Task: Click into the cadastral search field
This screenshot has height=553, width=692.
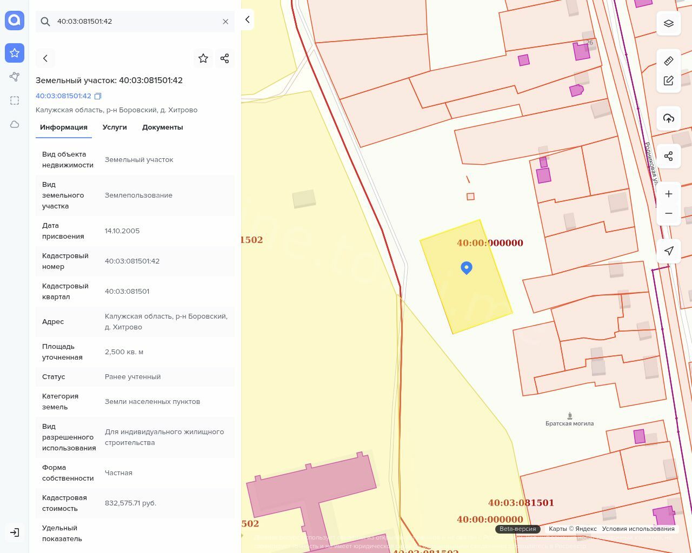Action: point(135,22)
